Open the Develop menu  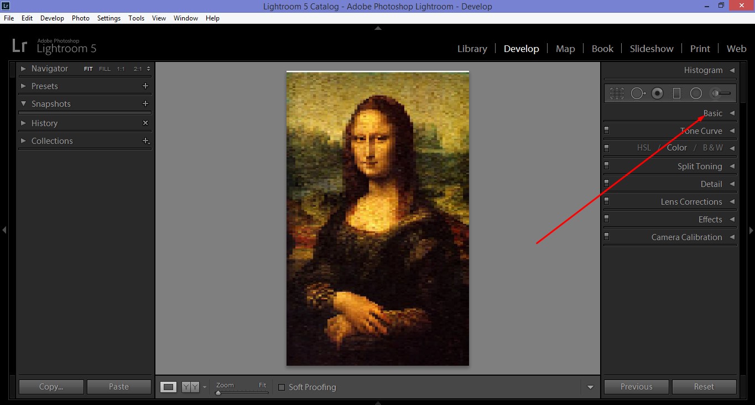click(x=52, y=18)
